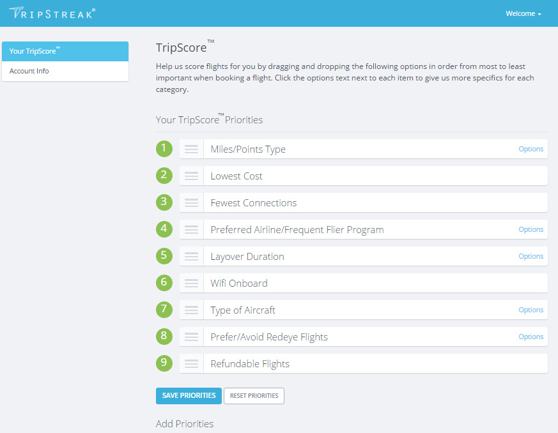The image size is (558, 433).
Task: Expand Options for Preferred Airline/Frequent Flier Program
Action: (x=531, y=229)
